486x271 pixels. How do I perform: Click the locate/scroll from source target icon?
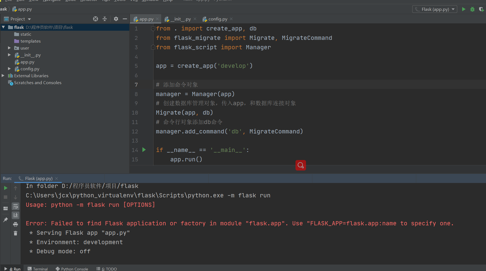(x=96, y=19)
